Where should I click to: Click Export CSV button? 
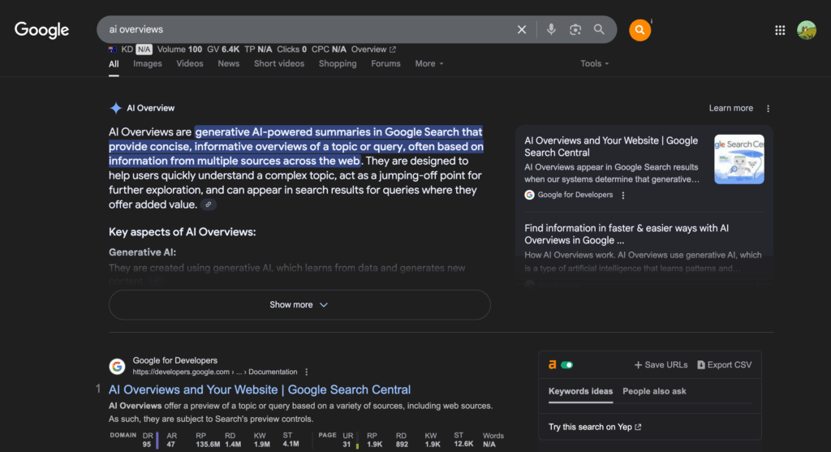point(724,364)
